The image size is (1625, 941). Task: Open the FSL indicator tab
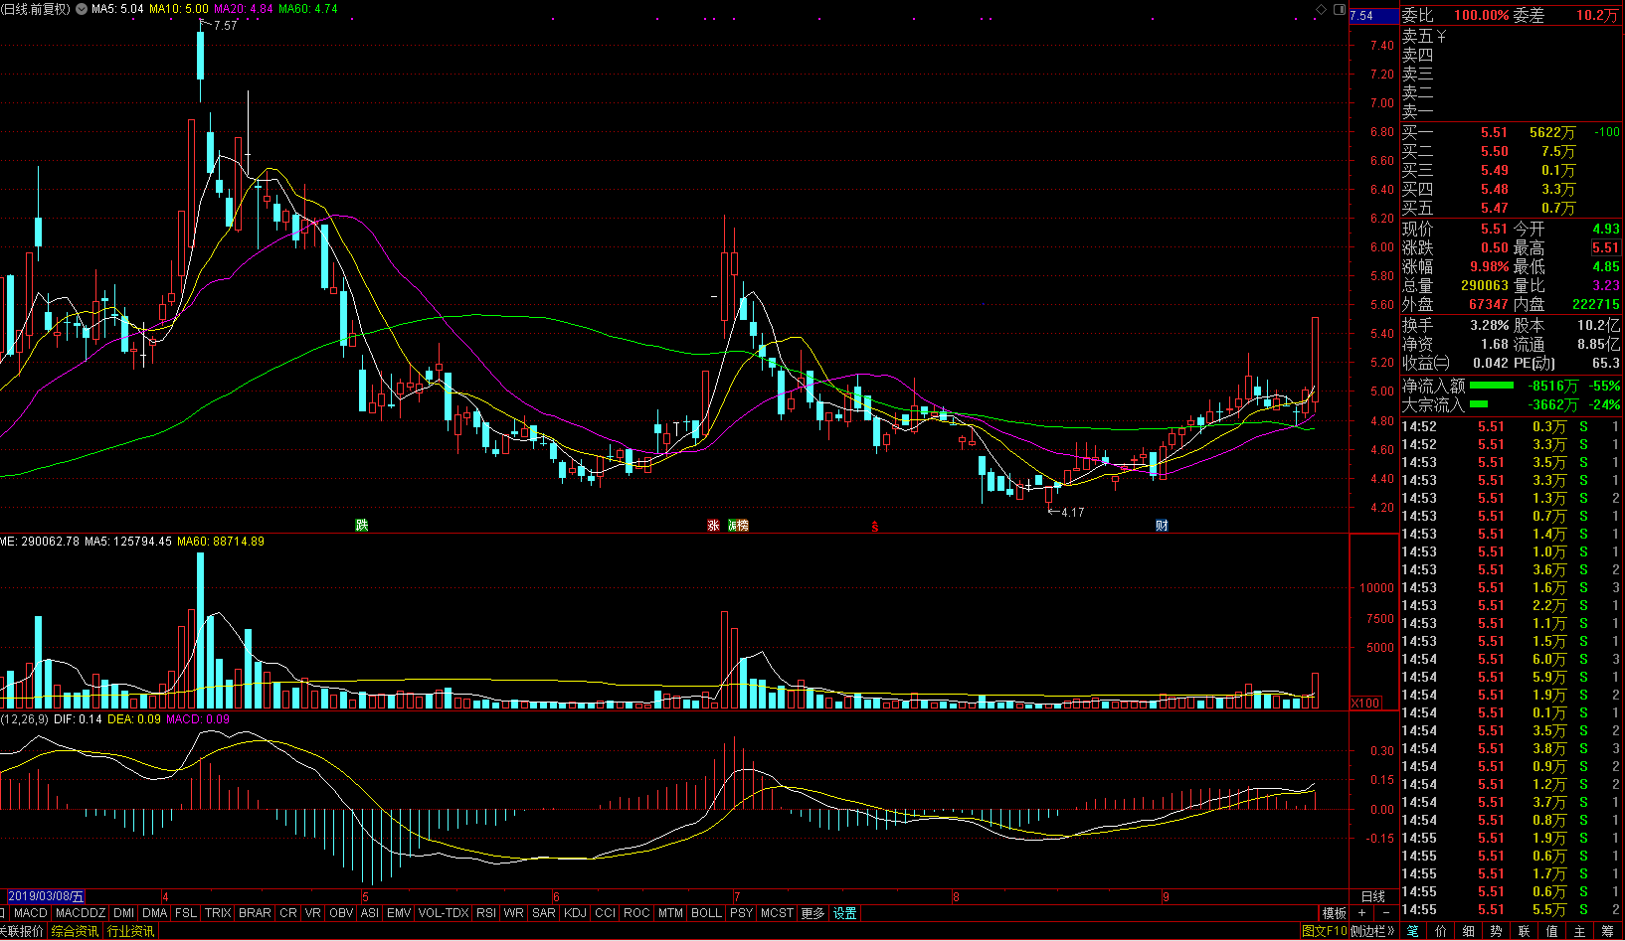(x=186, y=913)
